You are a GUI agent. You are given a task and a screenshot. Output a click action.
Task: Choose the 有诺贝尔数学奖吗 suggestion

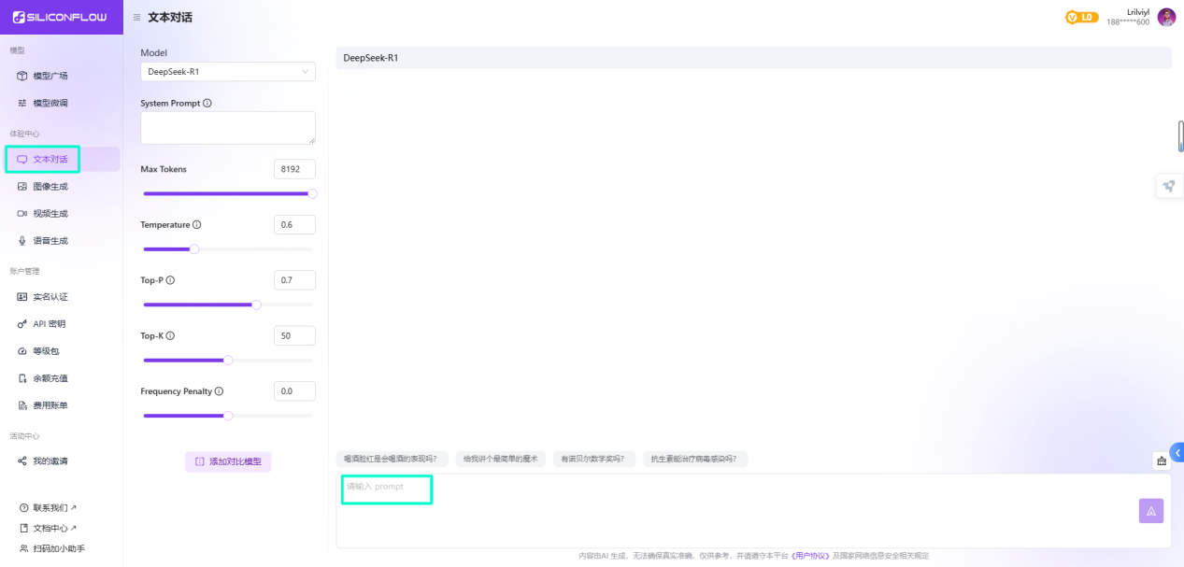tap(594, 459)
